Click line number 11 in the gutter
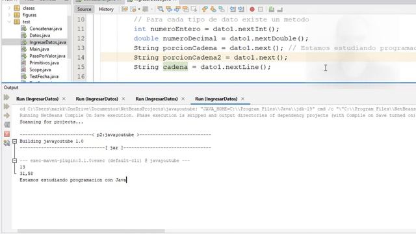 tap(81, 29)
